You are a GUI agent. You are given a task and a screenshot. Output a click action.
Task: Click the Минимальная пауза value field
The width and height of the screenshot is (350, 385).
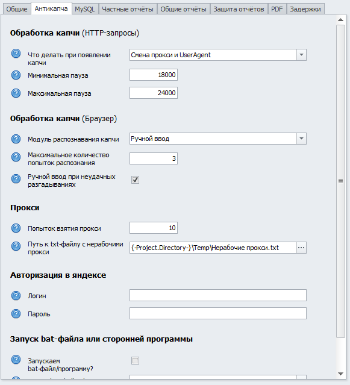point(154,75)
